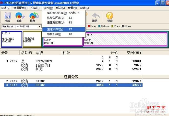Screen dimensions: 169x116
Task: Maximize the PTDD window
Action: 163,3
